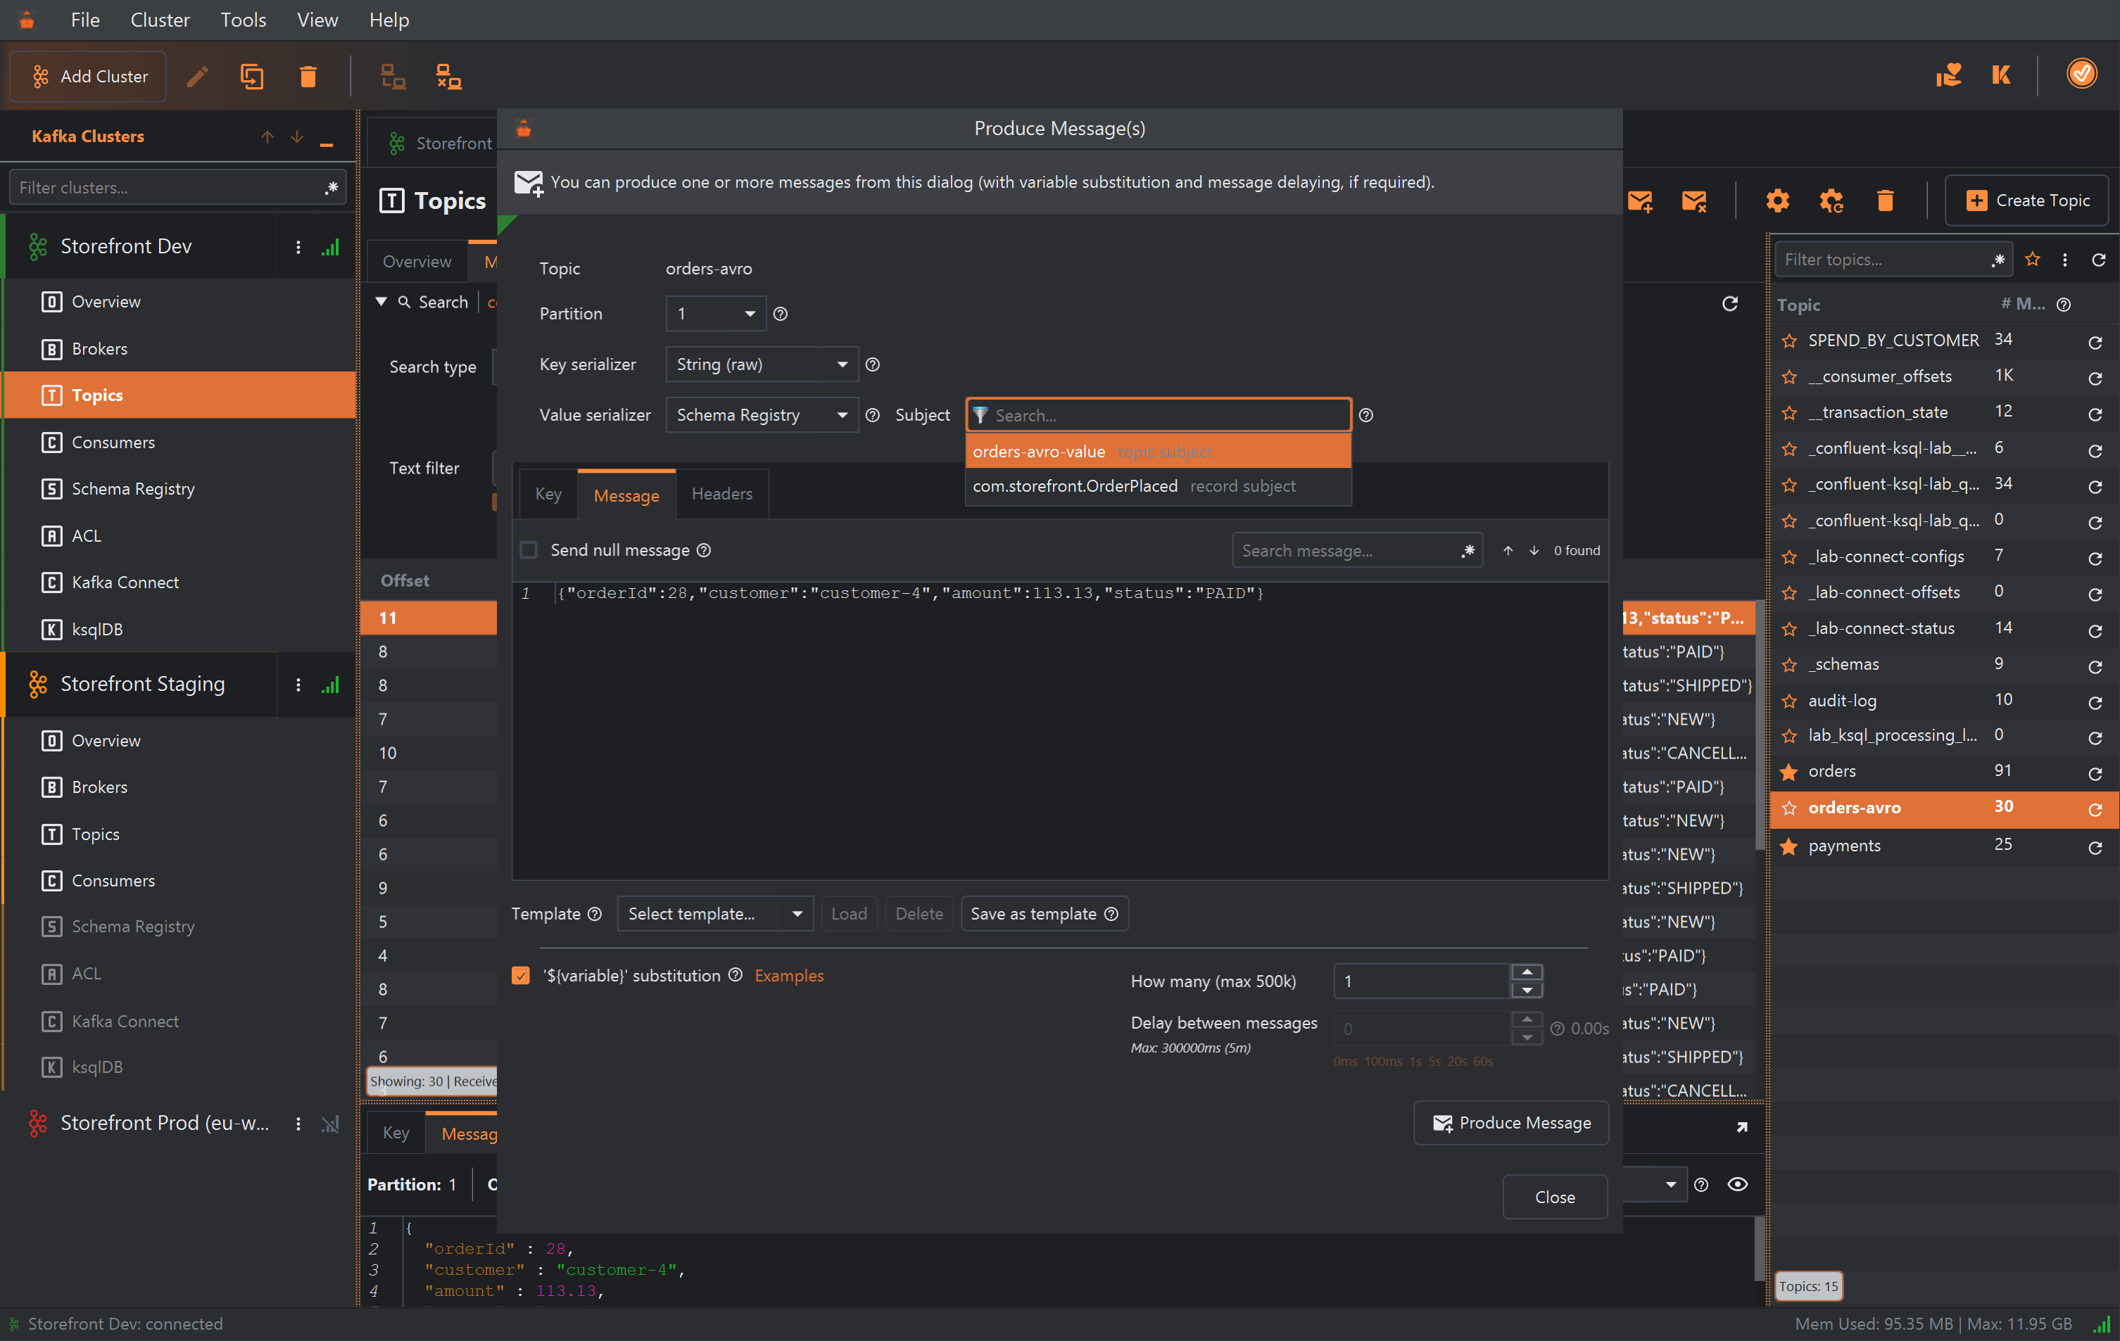Viewport: 2120px width, 1341px height.
Task: Increment the How many messages stepper
Action: 1527,972
